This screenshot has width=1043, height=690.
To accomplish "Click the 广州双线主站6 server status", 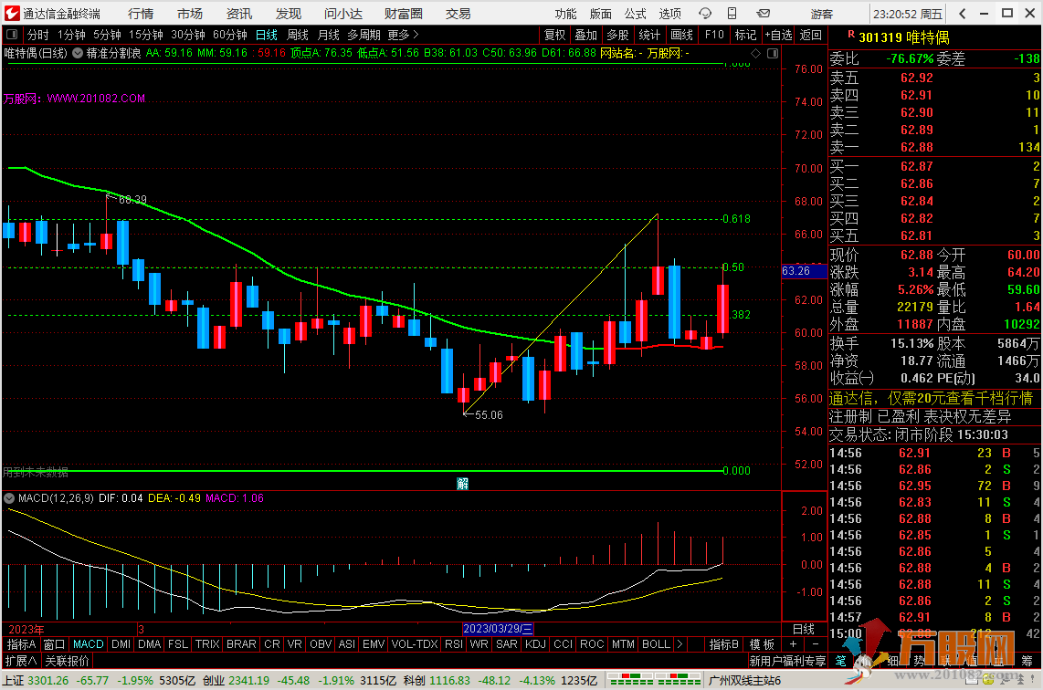I will [745, 681].
